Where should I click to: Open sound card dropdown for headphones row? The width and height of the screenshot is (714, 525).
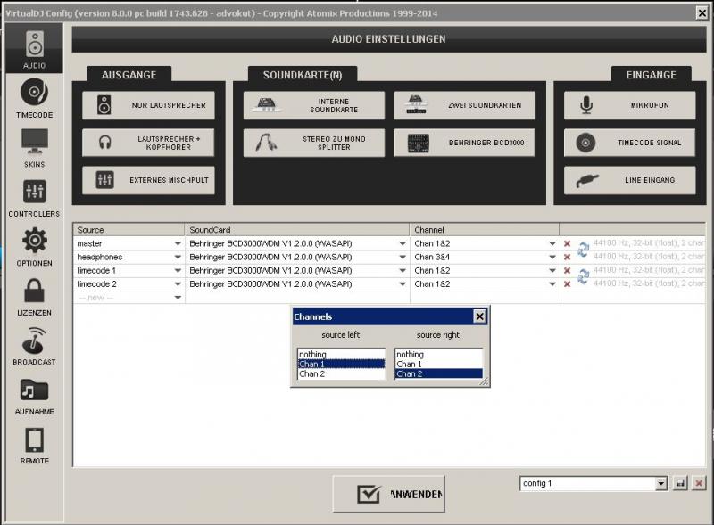403,257
